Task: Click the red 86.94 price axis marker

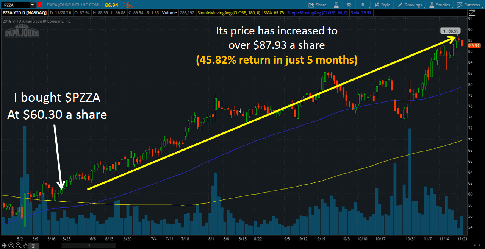Action: (x=474, y=45)
